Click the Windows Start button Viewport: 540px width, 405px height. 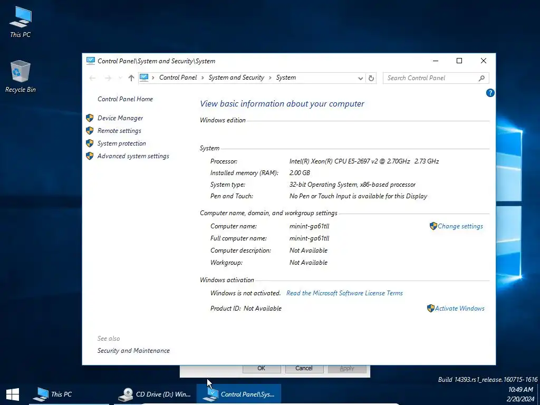point(13,394)
